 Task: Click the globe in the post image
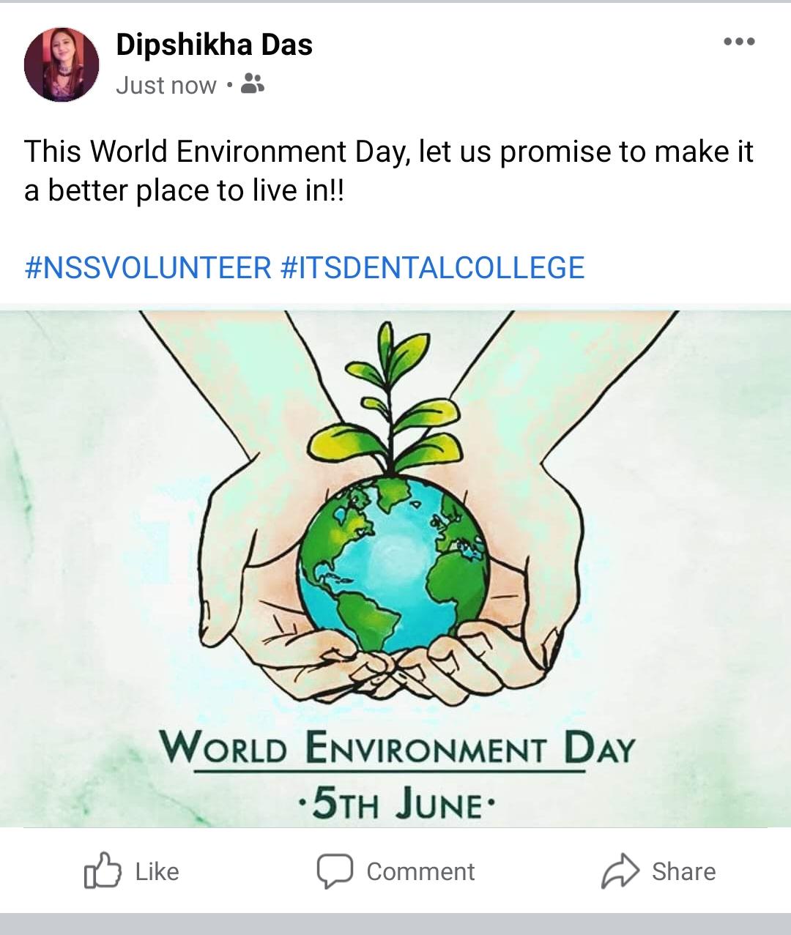tap(394, 564)
